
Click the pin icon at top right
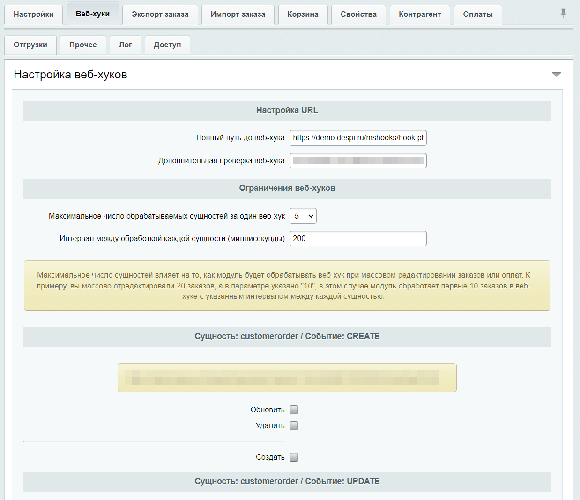point(563,14)
